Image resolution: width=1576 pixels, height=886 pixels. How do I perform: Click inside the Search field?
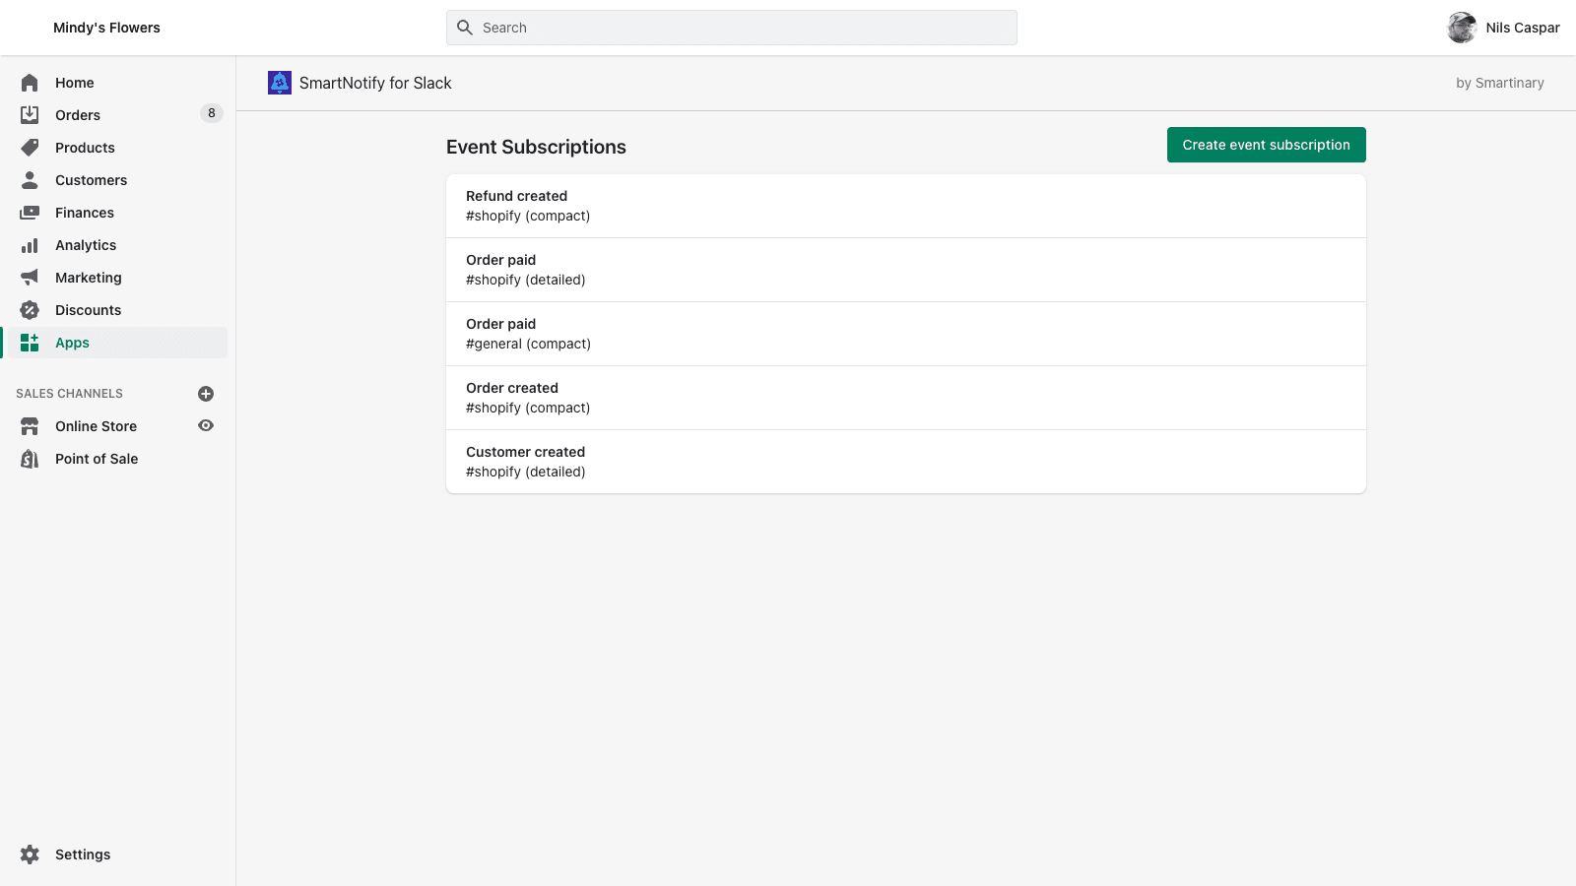tap(731, 27)
